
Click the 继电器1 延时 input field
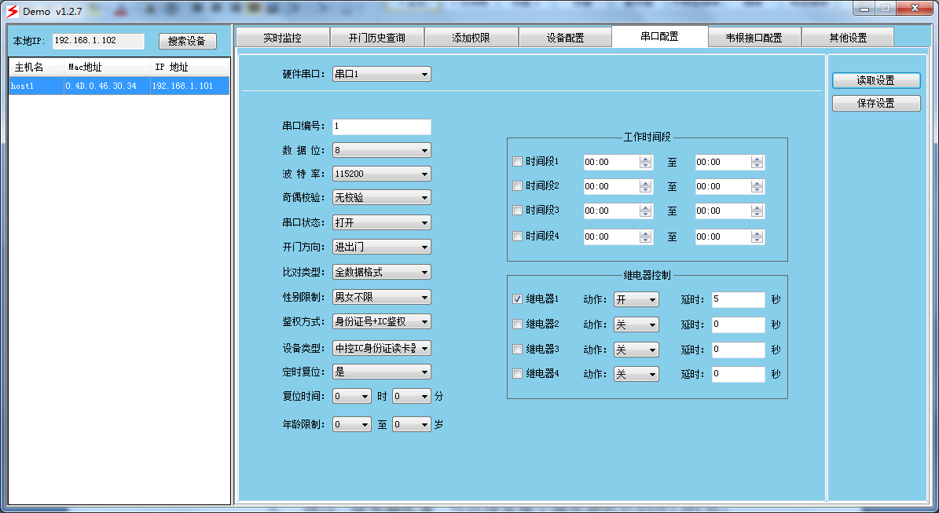click(737, 299)
